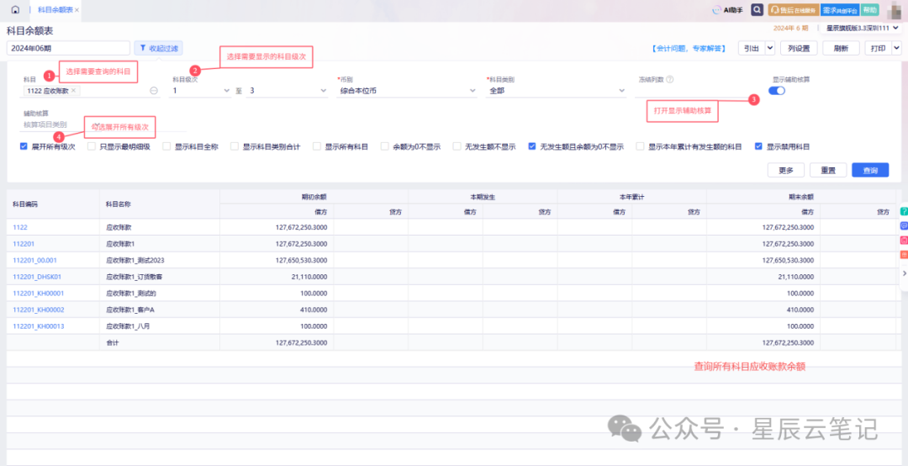Image resolution: width=908 pixels, height=466 pixels.
Task: Check 显示本年累计有发生额的科目 checkbox
Action: (x=640, y=146)
